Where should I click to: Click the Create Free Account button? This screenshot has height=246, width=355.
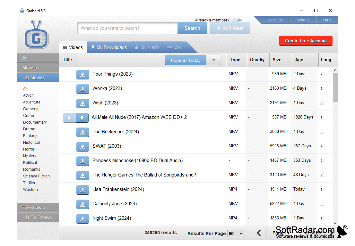(x=306, y=41)
